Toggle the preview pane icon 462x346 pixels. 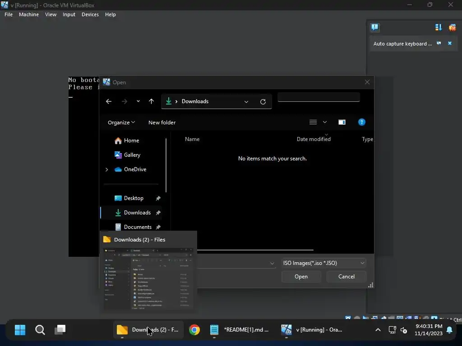[342, 122]
